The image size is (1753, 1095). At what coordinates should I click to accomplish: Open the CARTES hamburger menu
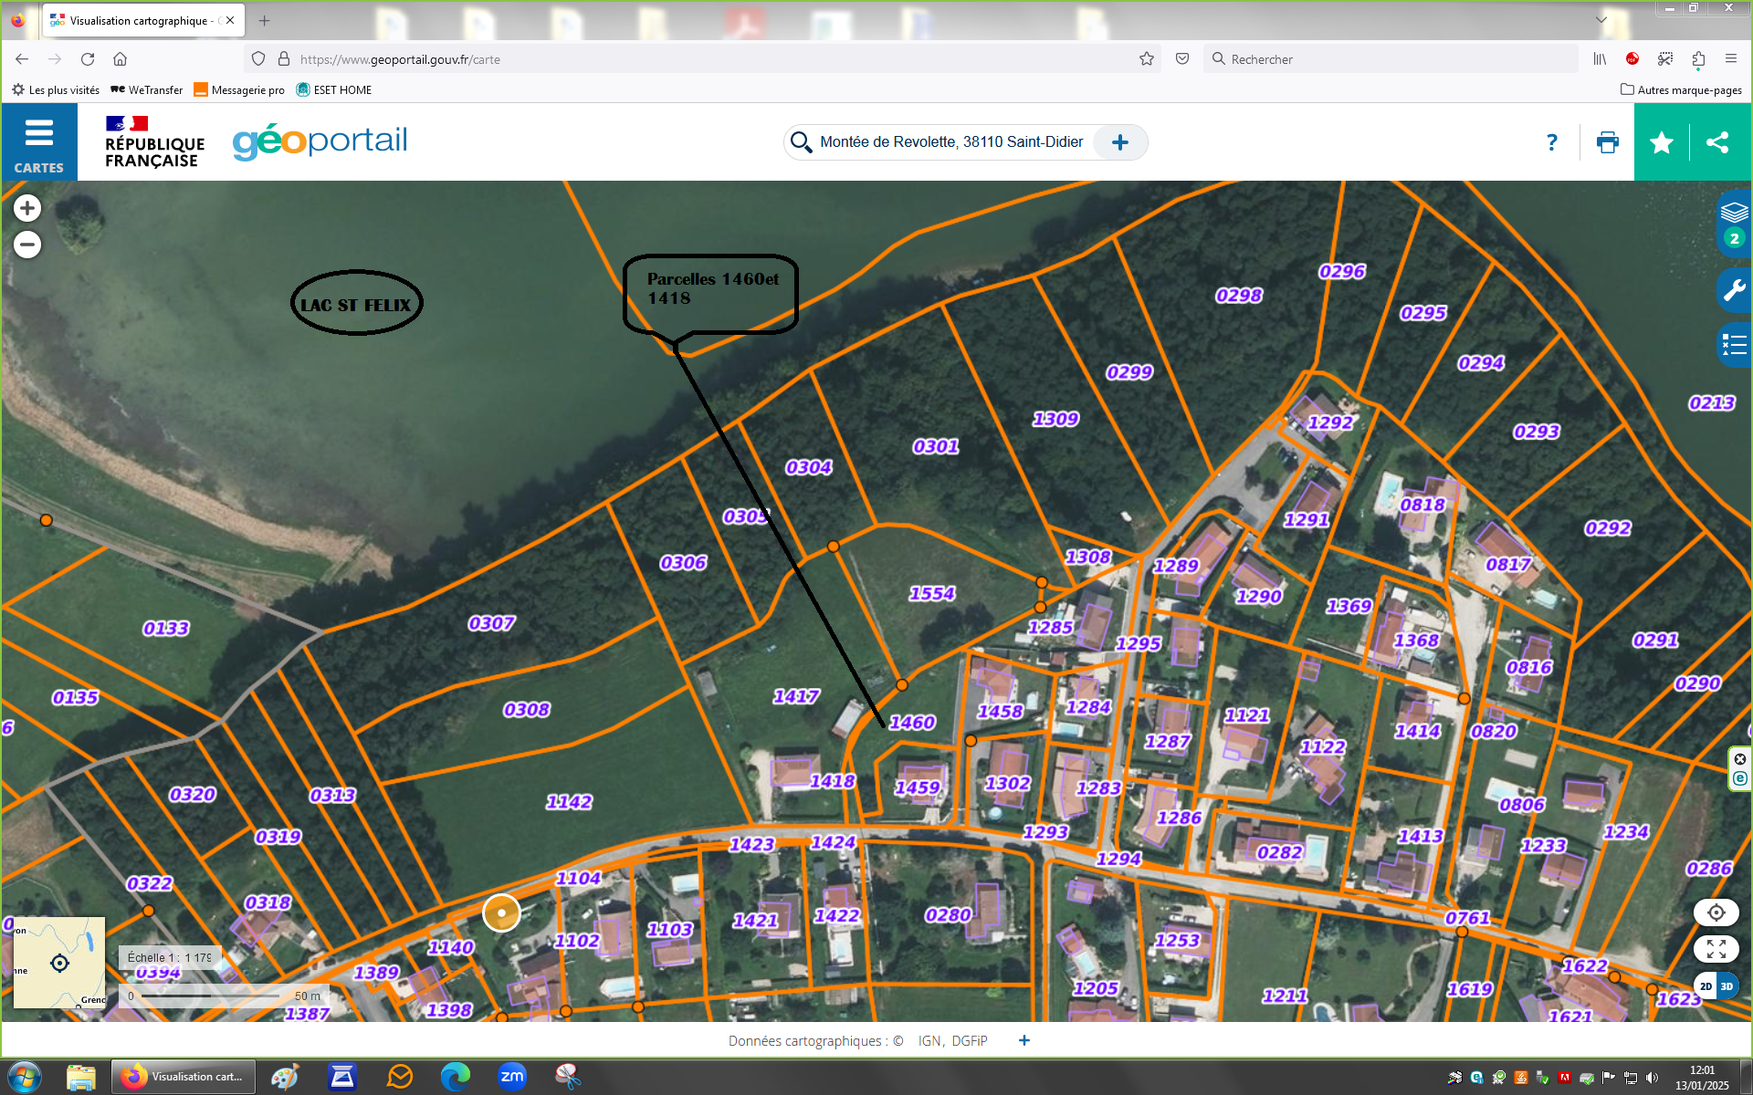(x=39, y=142)
